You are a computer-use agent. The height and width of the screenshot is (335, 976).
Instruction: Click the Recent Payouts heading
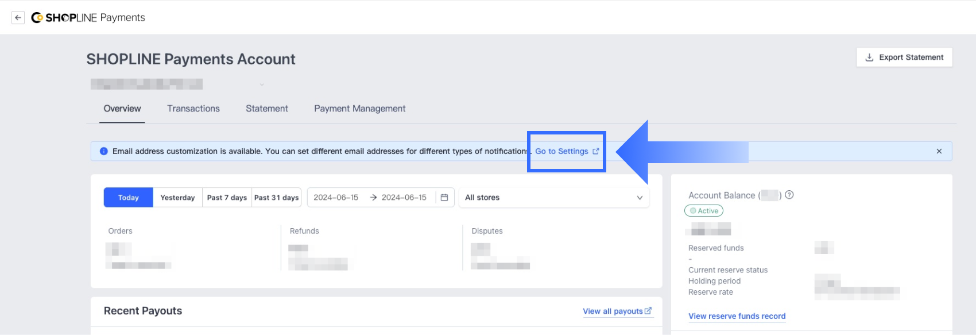tap(143, 311)
